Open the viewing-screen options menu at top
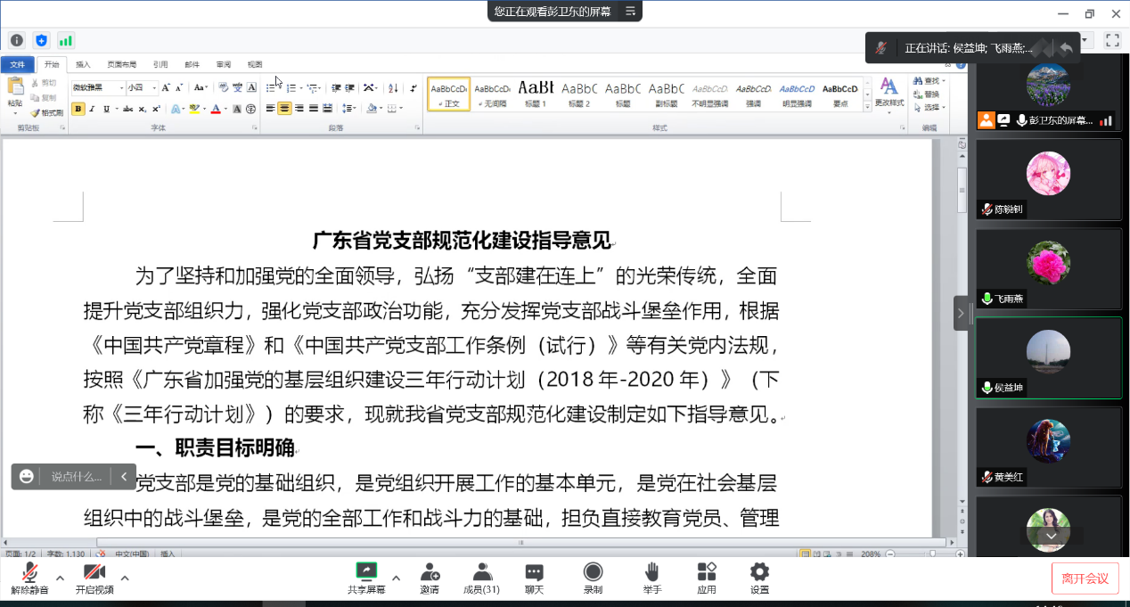Viewport: 1130px width, 607px height. pyautogui.click(x=630, y=11)
